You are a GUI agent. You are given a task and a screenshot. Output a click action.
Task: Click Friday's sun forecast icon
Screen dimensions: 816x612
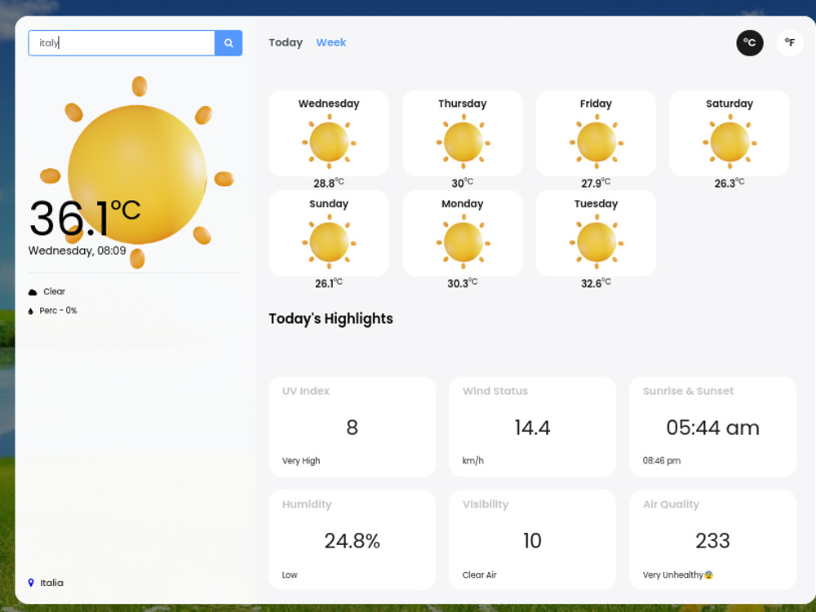click(x=596, y=142)
